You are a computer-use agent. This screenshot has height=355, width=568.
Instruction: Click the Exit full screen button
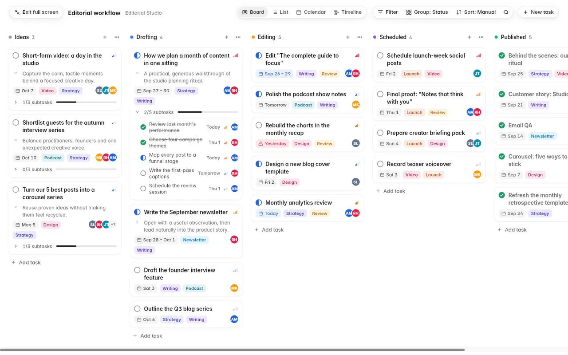click(x=36, y=12)
